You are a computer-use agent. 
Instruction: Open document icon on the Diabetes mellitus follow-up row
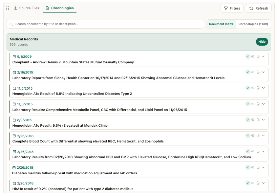pos(258,167)
